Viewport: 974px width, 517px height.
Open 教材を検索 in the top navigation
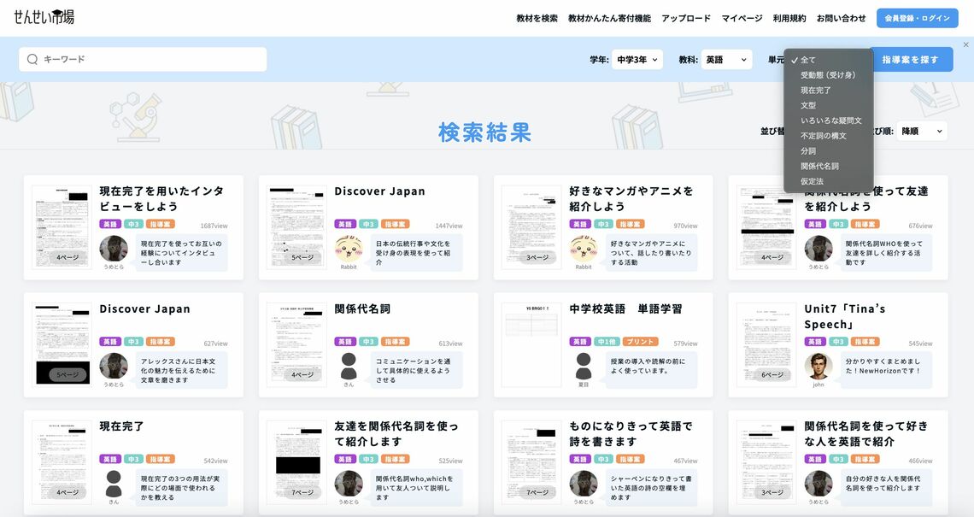[x=537, y=19]
